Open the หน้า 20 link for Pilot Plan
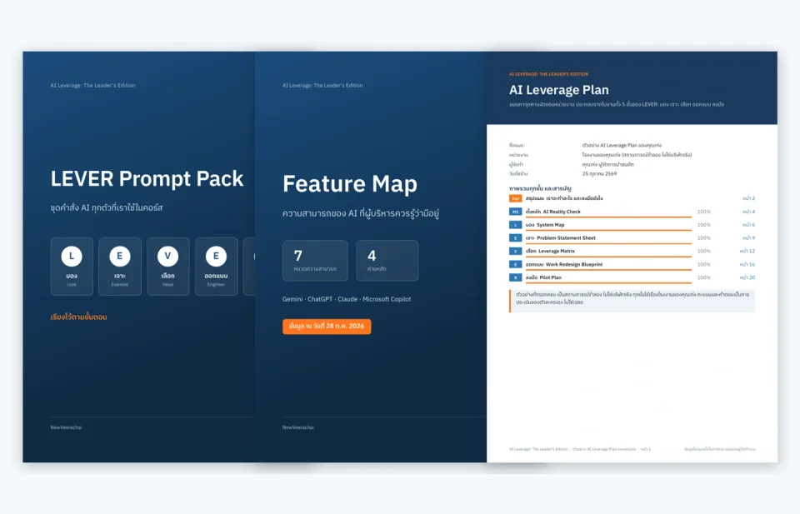 point(747,278)
